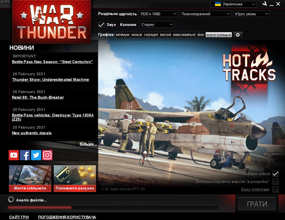Click the ГРАТИ play button
This screenshot has width=285, height=220.
tap(257, 204)
